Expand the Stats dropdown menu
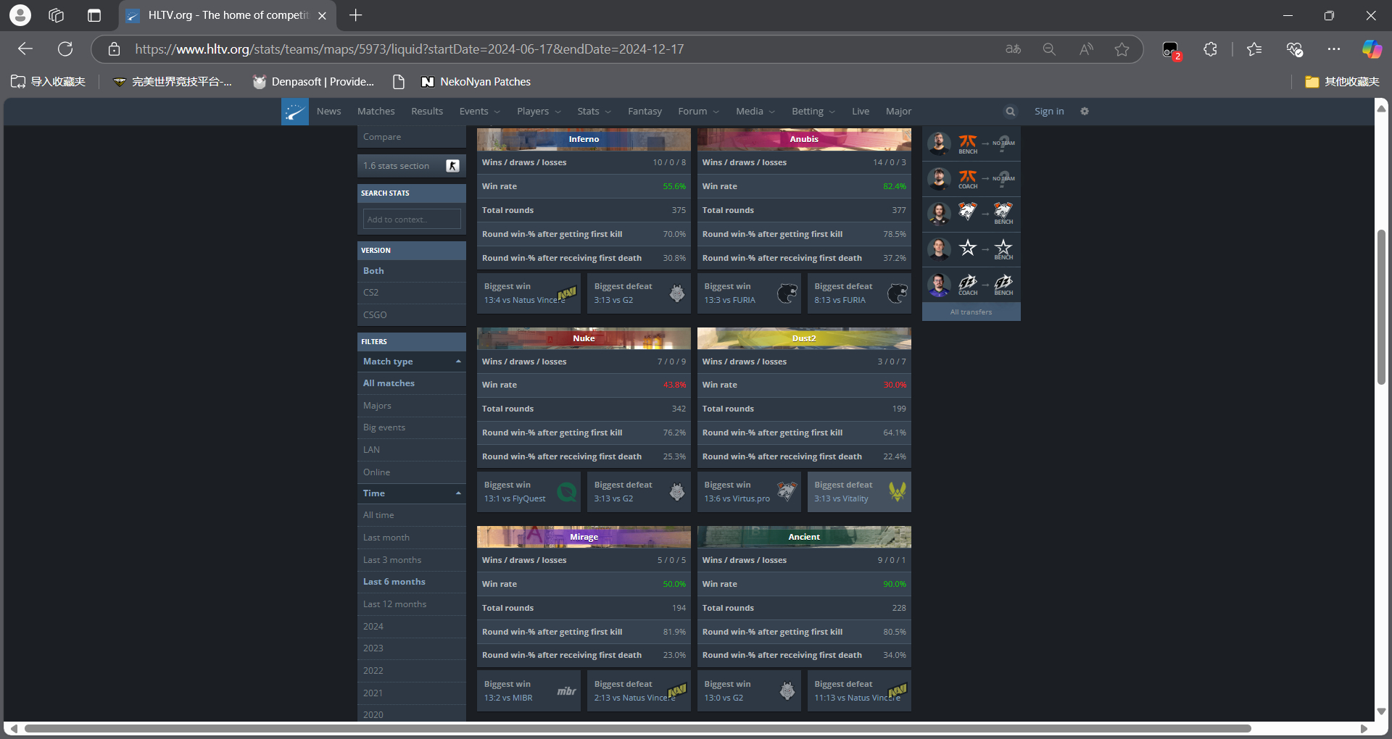The image size is (1392, 739). point(594,112)
